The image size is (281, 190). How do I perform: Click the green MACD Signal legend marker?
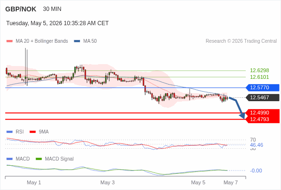click(x=39, y=159)
